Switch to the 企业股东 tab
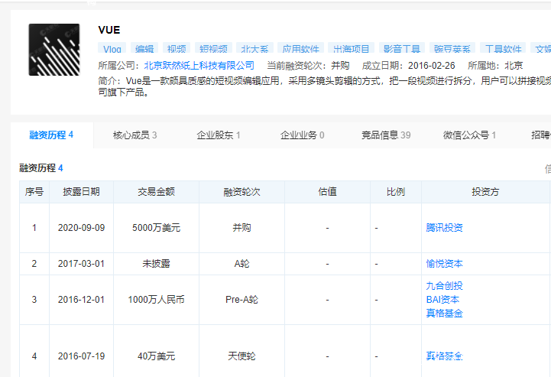The width and height of the screenshot is (551, 377). tap(219, 135)
